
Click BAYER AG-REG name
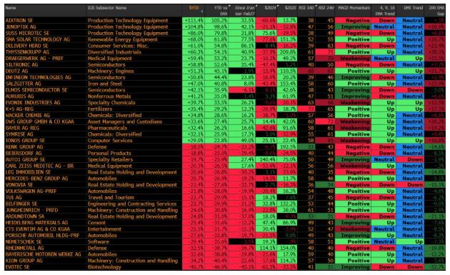tap(22, 128)
